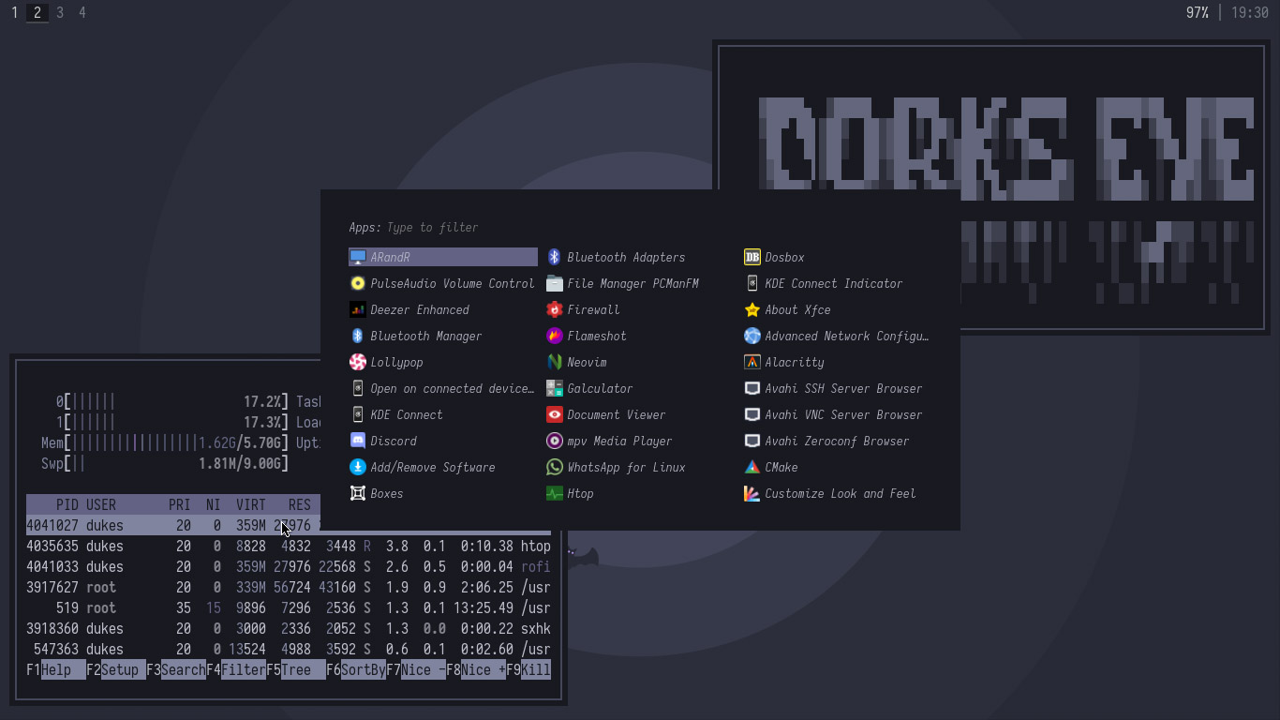
Task: Select htop process row PID 3917627
Action: [289, 587]
